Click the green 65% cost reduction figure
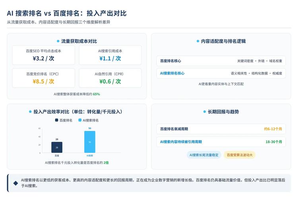 point(97,94)
